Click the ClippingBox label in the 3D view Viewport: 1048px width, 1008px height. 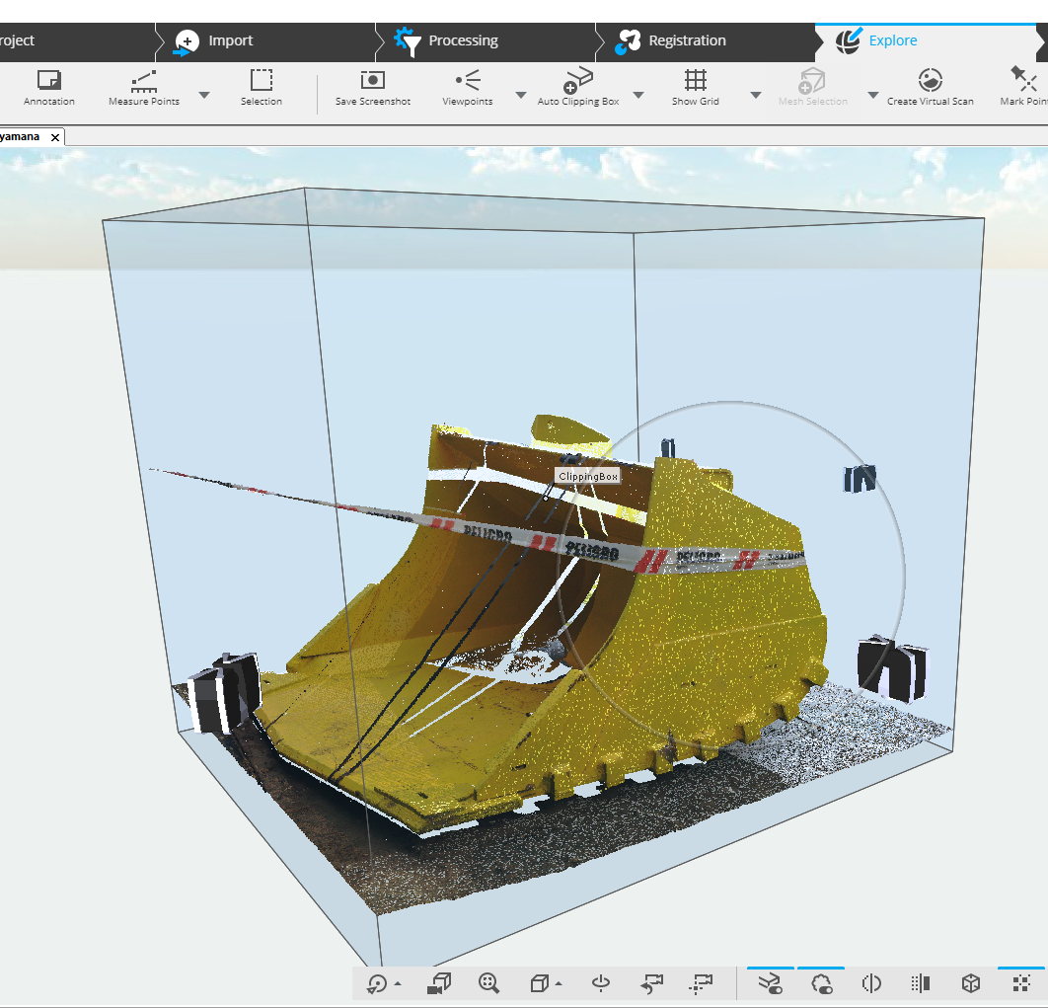pos(588,476)
